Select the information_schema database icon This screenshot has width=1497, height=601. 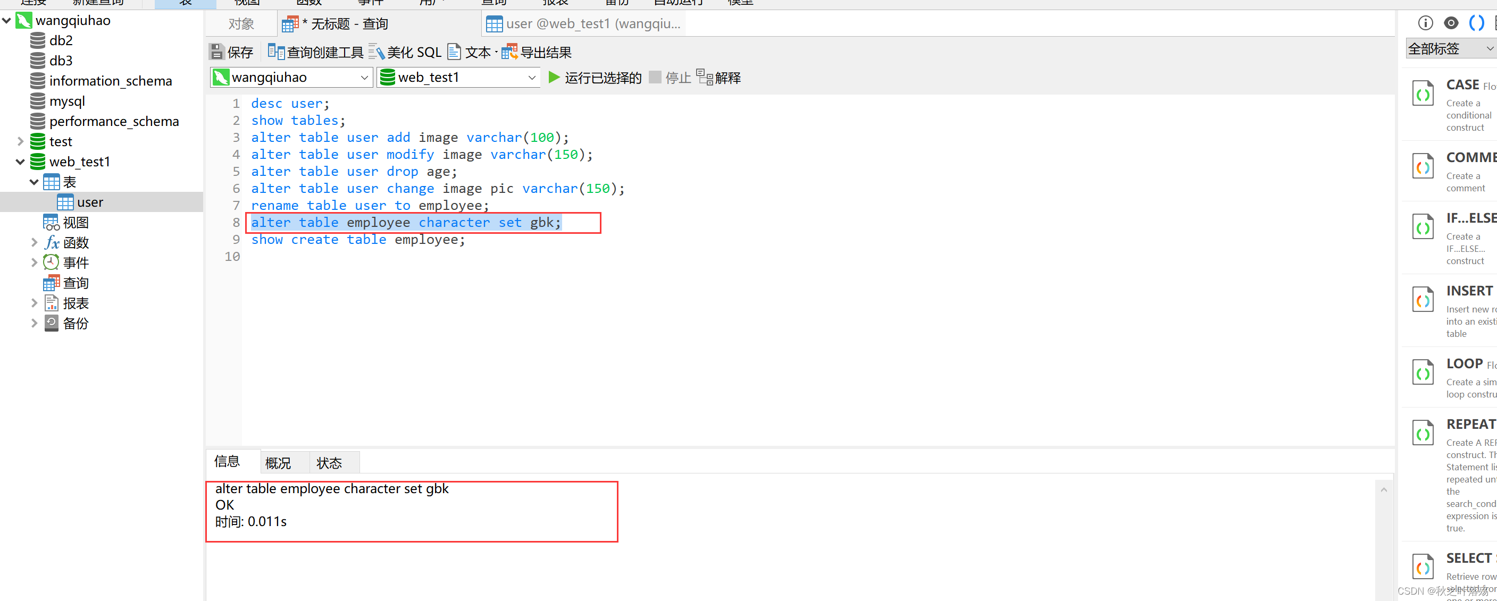pyautogui.click(x=38, y=81)
